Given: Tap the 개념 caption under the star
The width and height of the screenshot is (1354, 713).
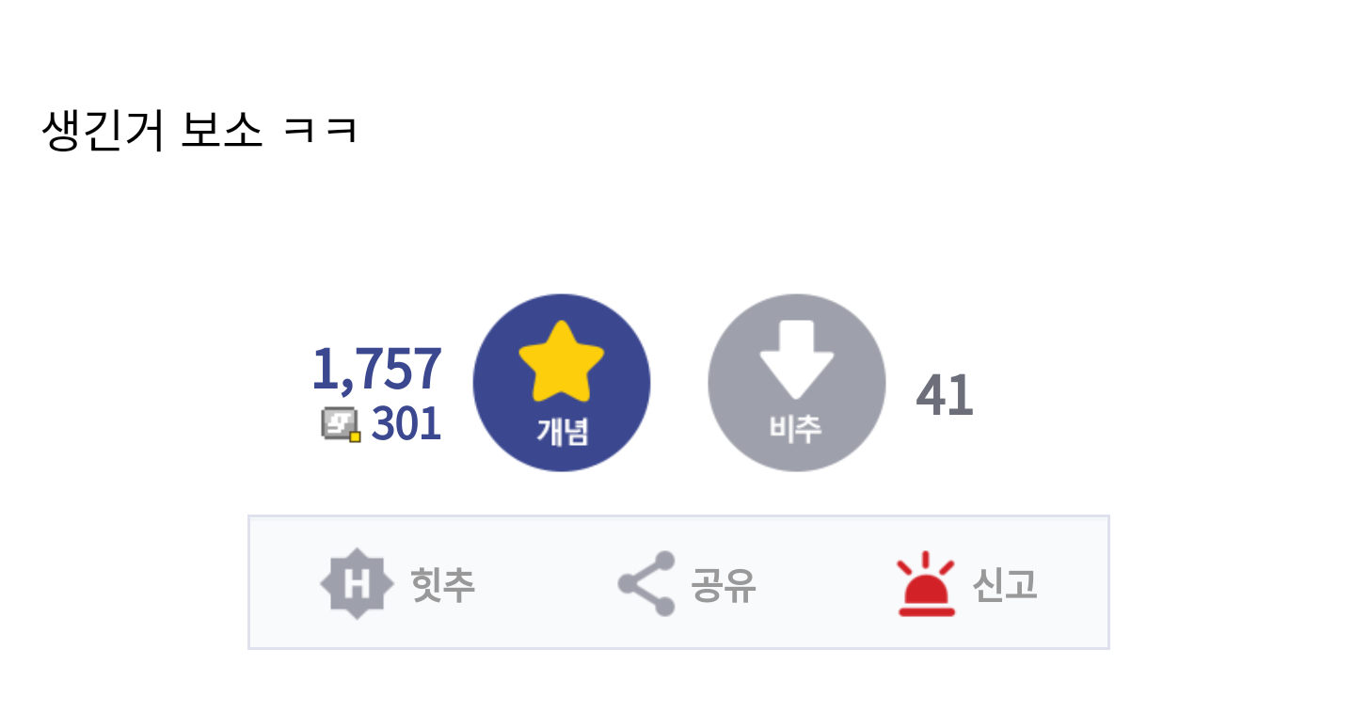Looking at the screenshot, I should tap(562, 430).
